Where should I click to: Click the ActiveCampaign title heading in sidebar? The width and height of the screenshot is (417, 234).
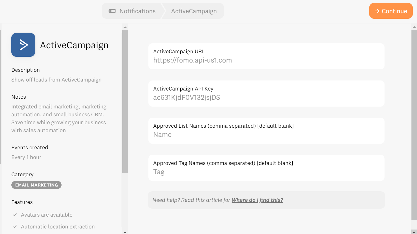tap(74, 45)
